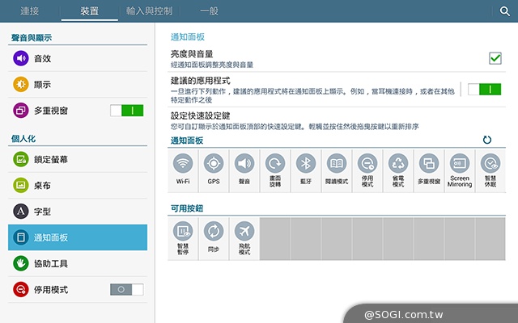Open 桌布 wallpaper settings
The width and height of the screenshot is (518, 323).
[78, 185]
